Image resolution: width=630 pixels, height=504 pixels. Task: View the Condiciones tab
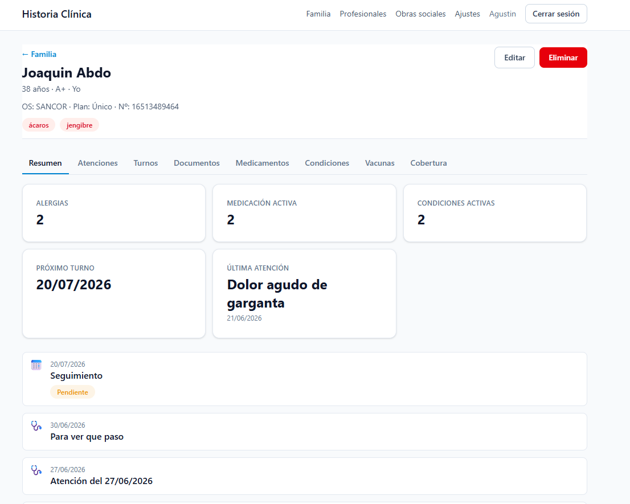pos(326,163)
